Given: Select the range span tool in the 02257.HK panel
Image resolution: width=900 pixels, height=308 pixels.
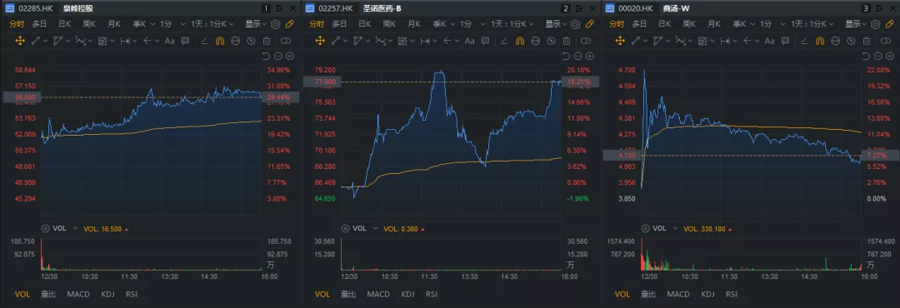Looking at the screenshot, I should pos(425,41).
